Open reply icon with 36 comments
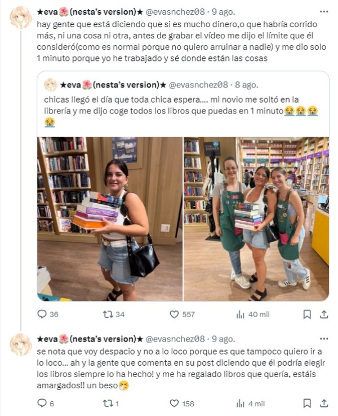 (x=42, y=314)
